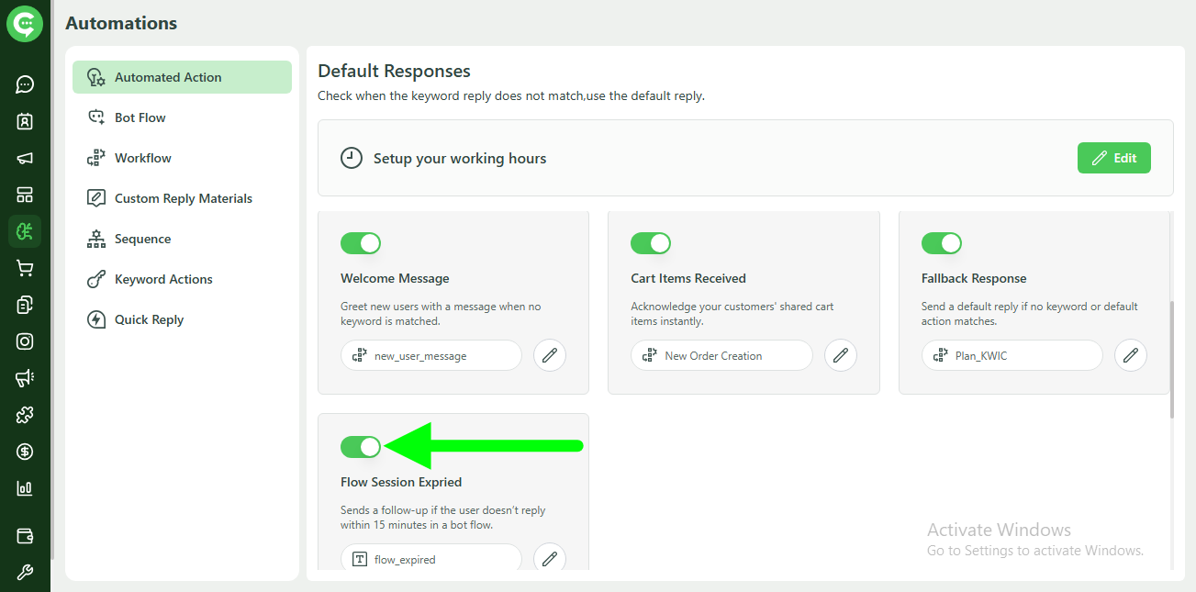Open the live chat panel from sidebar
1196x592 pixels.
coord(25,84)
